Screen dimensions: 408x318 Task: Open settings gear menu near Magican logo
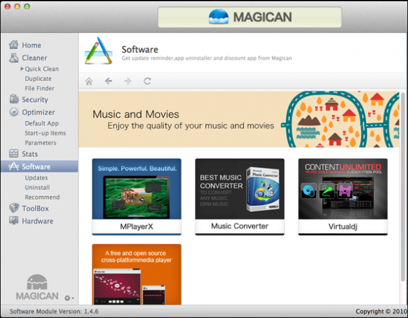coord(69,298)
